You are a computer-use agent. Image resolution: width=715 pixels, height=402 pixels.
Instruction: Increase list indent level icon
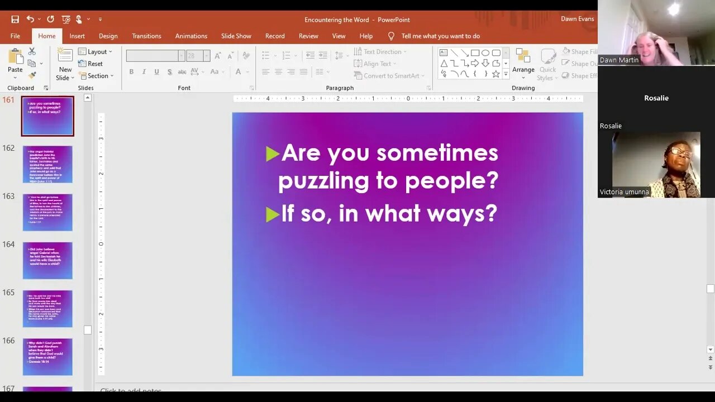(323, 55)
